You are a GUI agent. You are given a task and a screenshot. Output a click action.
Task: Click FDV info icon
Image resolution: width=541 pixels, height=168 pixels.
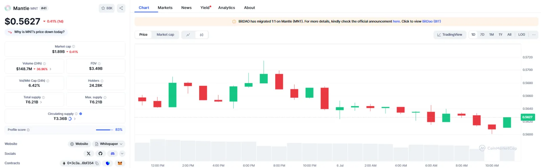coord(99,64)
